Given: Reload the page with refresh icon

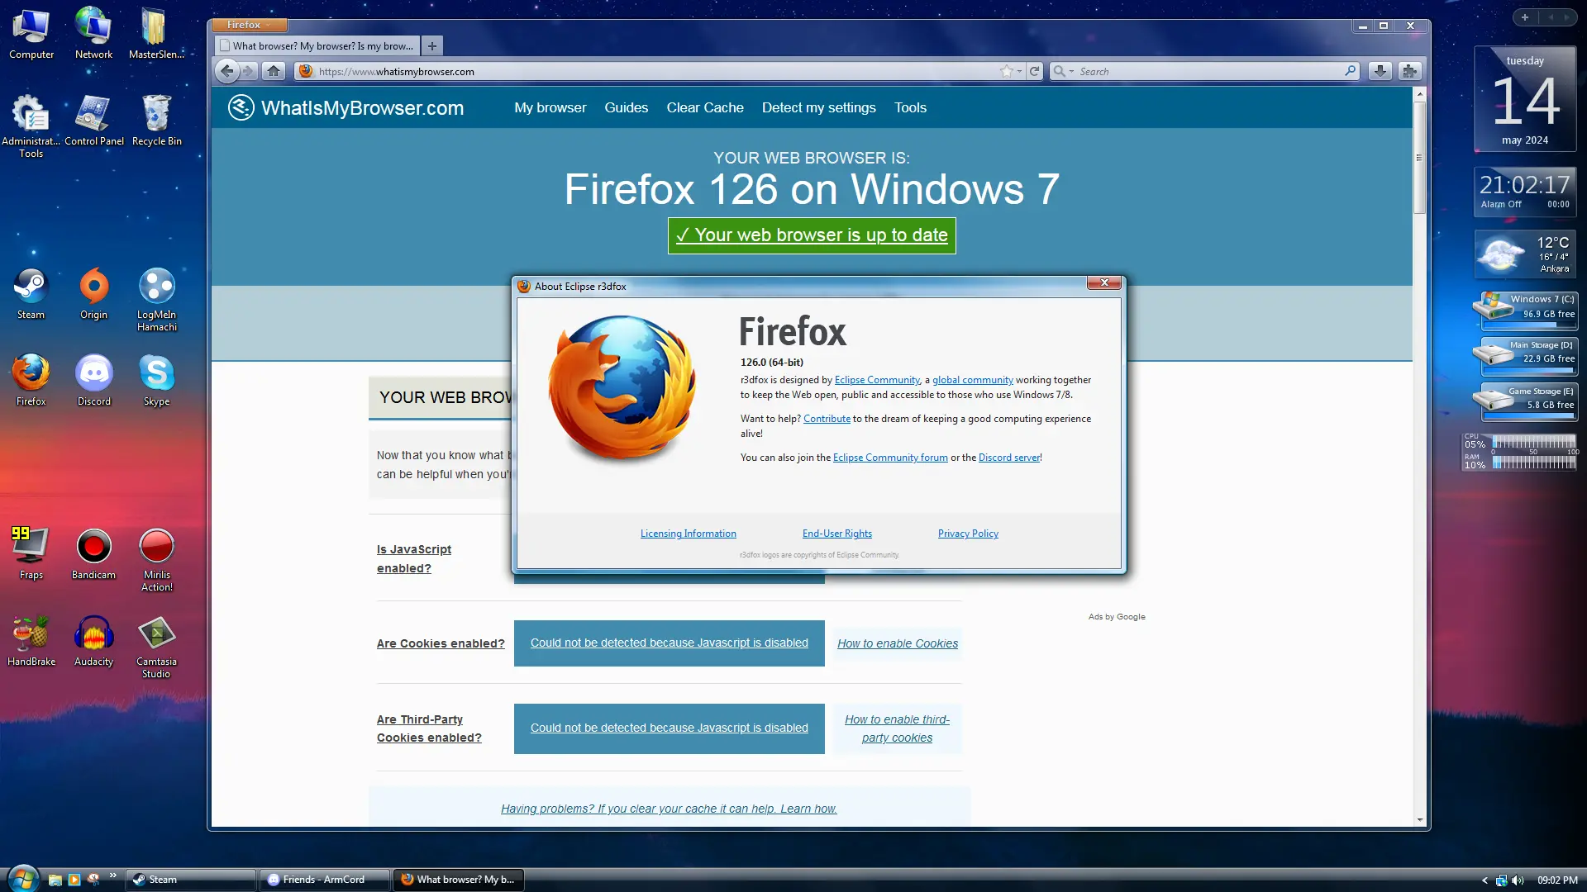Looking at the screenshot, I should [1034, 71].
